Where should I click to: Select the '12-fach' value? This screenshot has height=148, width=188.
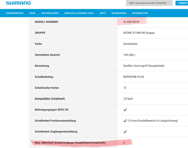pos(128,99)
